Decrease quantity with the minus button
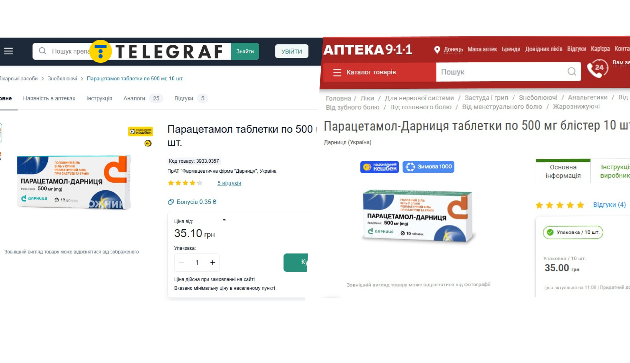Screen dimensions: 630x363 coord(181,262)
